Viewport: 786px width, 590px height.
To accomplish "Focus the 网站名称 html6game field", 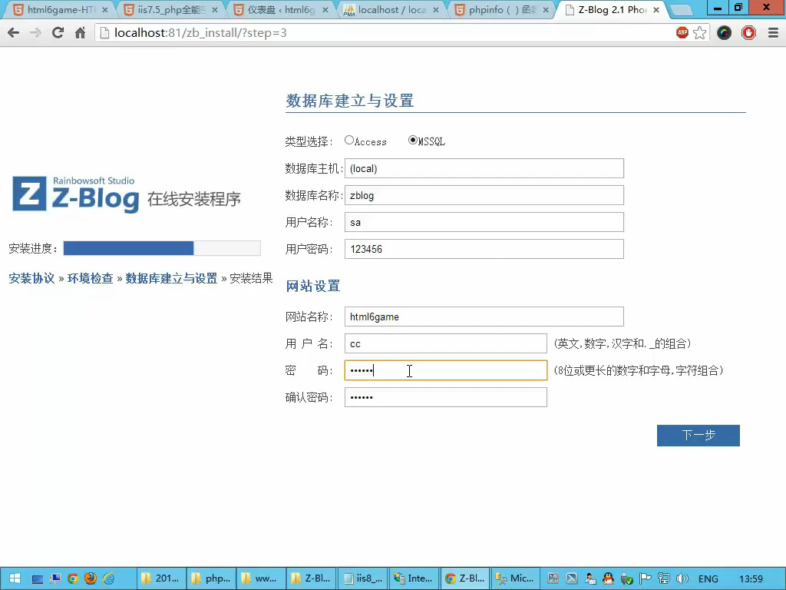I will click(484, 317).
